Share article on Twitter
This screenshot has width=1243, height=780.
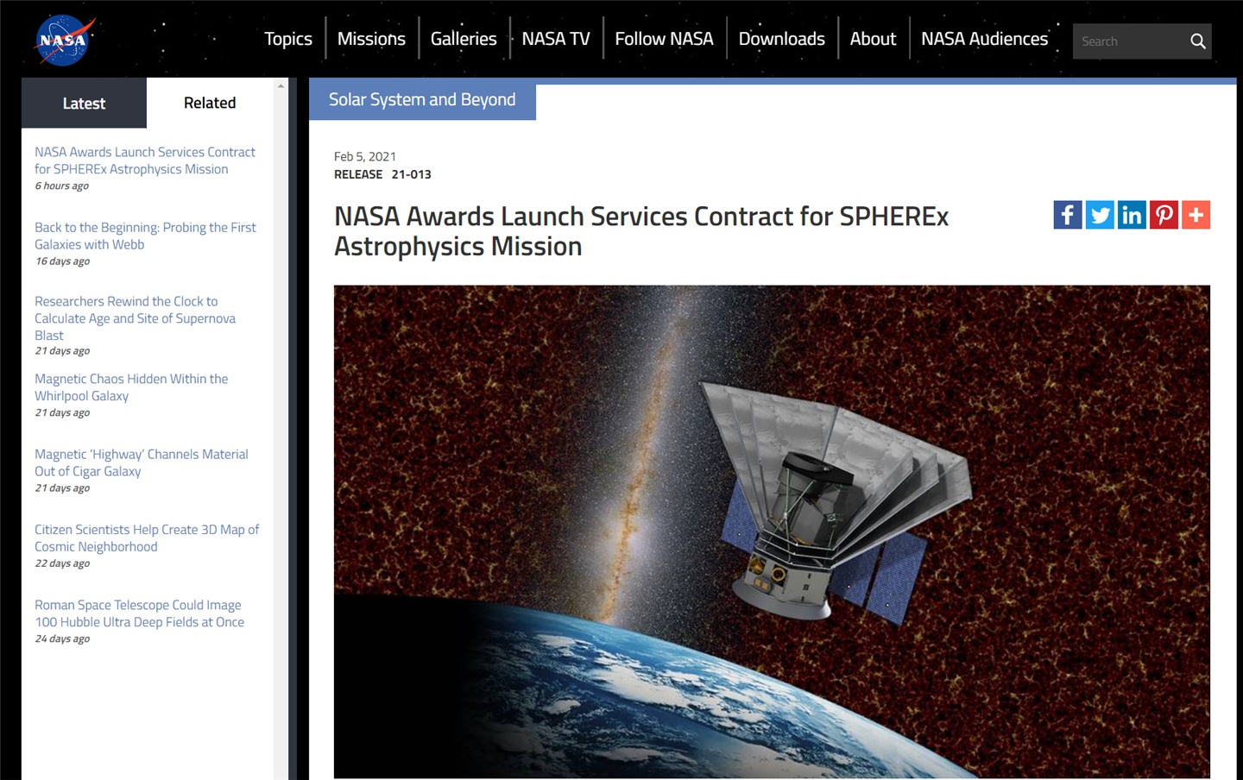pyautogui.click(x=1100, y=215)
